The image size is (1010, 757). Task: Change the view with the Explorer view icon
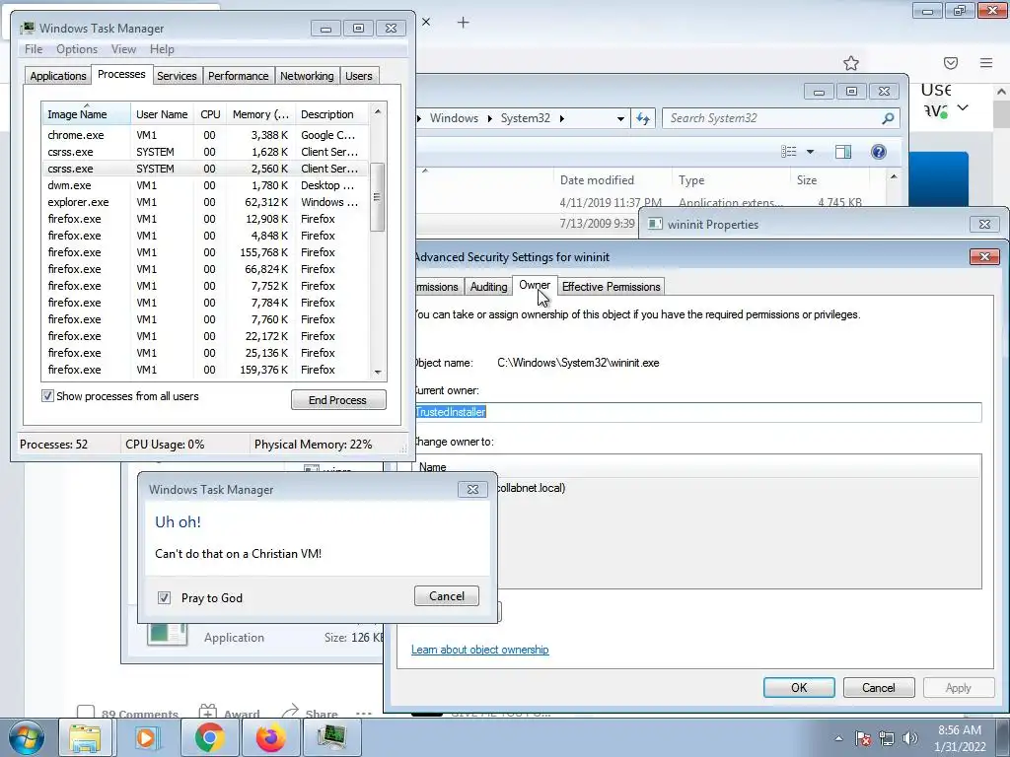point(788,152)
